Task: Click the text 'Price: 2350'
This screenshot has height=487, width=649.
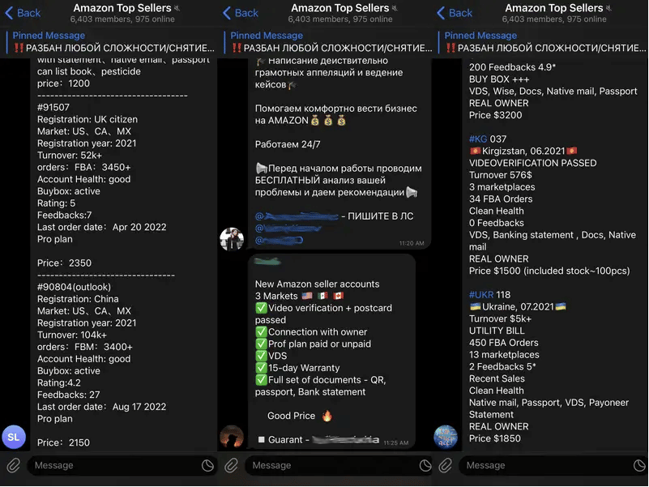Action: point(64,263)
